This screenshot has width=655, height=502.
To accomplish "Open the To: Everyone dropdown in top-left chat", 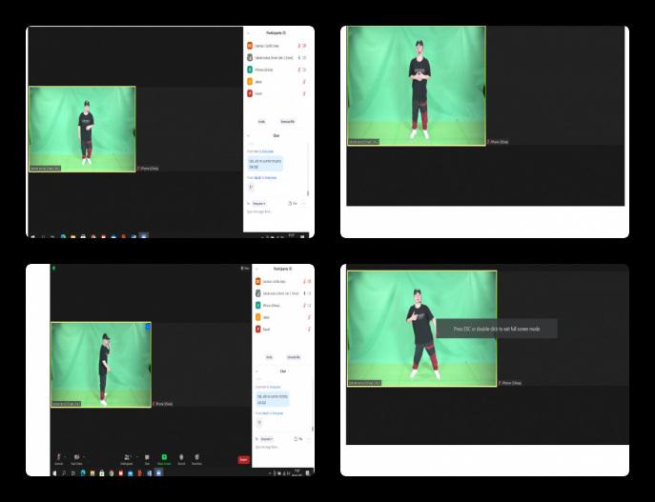I will (x=258, y=203).
